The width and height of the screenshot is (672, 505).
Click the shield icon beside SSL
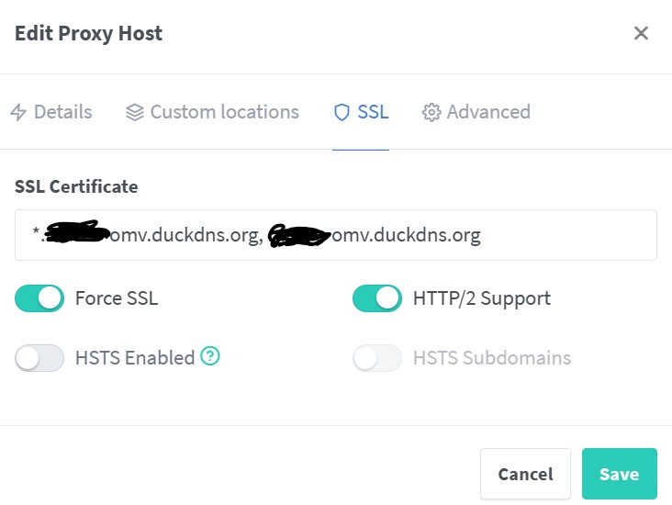[x=342, y=112]
